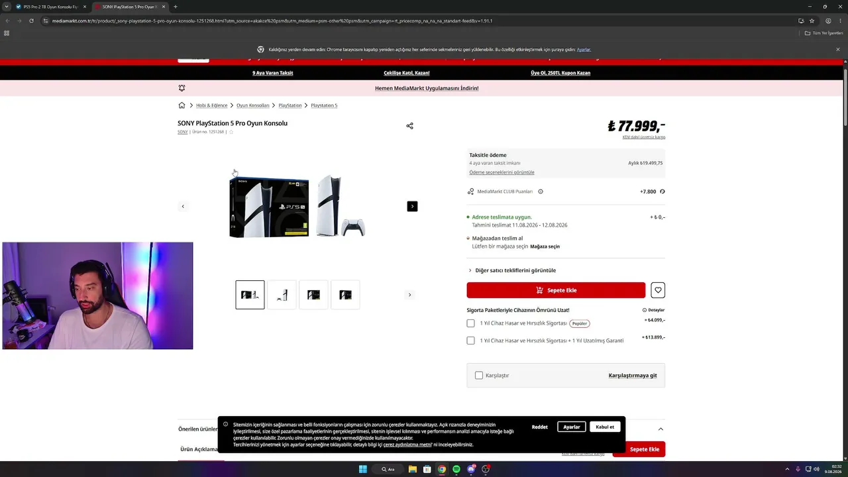Open Spotify from the taskbar
This screenshot has height=477, width=848.
(456, 469)
